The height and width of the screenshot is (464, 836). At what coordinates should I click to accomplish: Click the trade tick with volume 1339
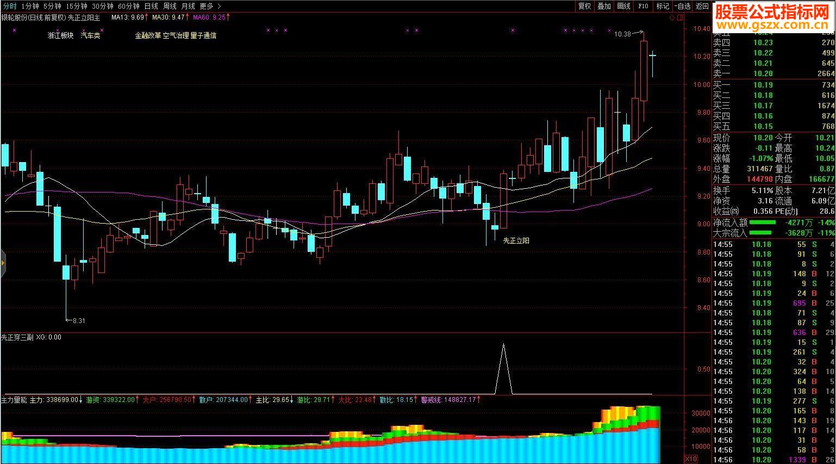point(773,460)
